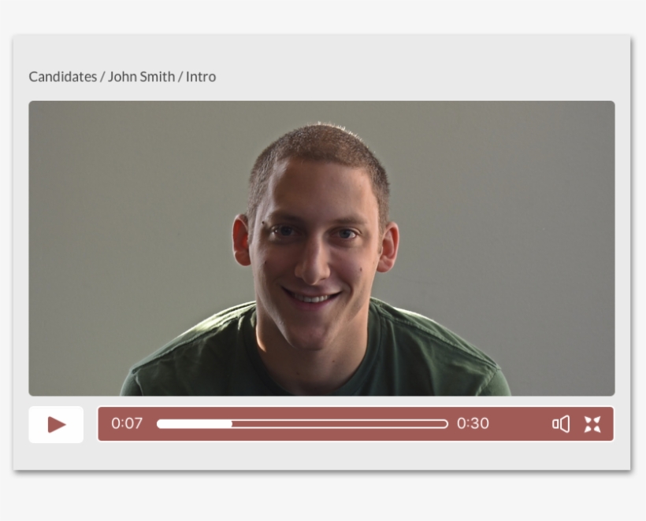This screenshot has width=646, height=521.
Task: Click the audio icon in the player controls
Action: point(561,424)
